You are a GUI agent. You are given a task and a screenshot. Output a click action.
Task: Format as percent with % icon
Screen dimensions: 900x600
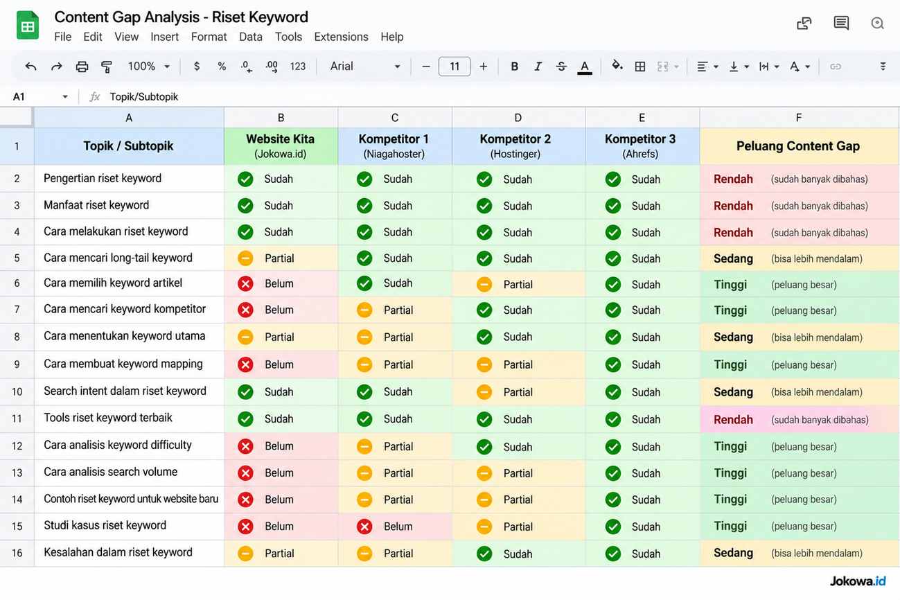point(222,67)
